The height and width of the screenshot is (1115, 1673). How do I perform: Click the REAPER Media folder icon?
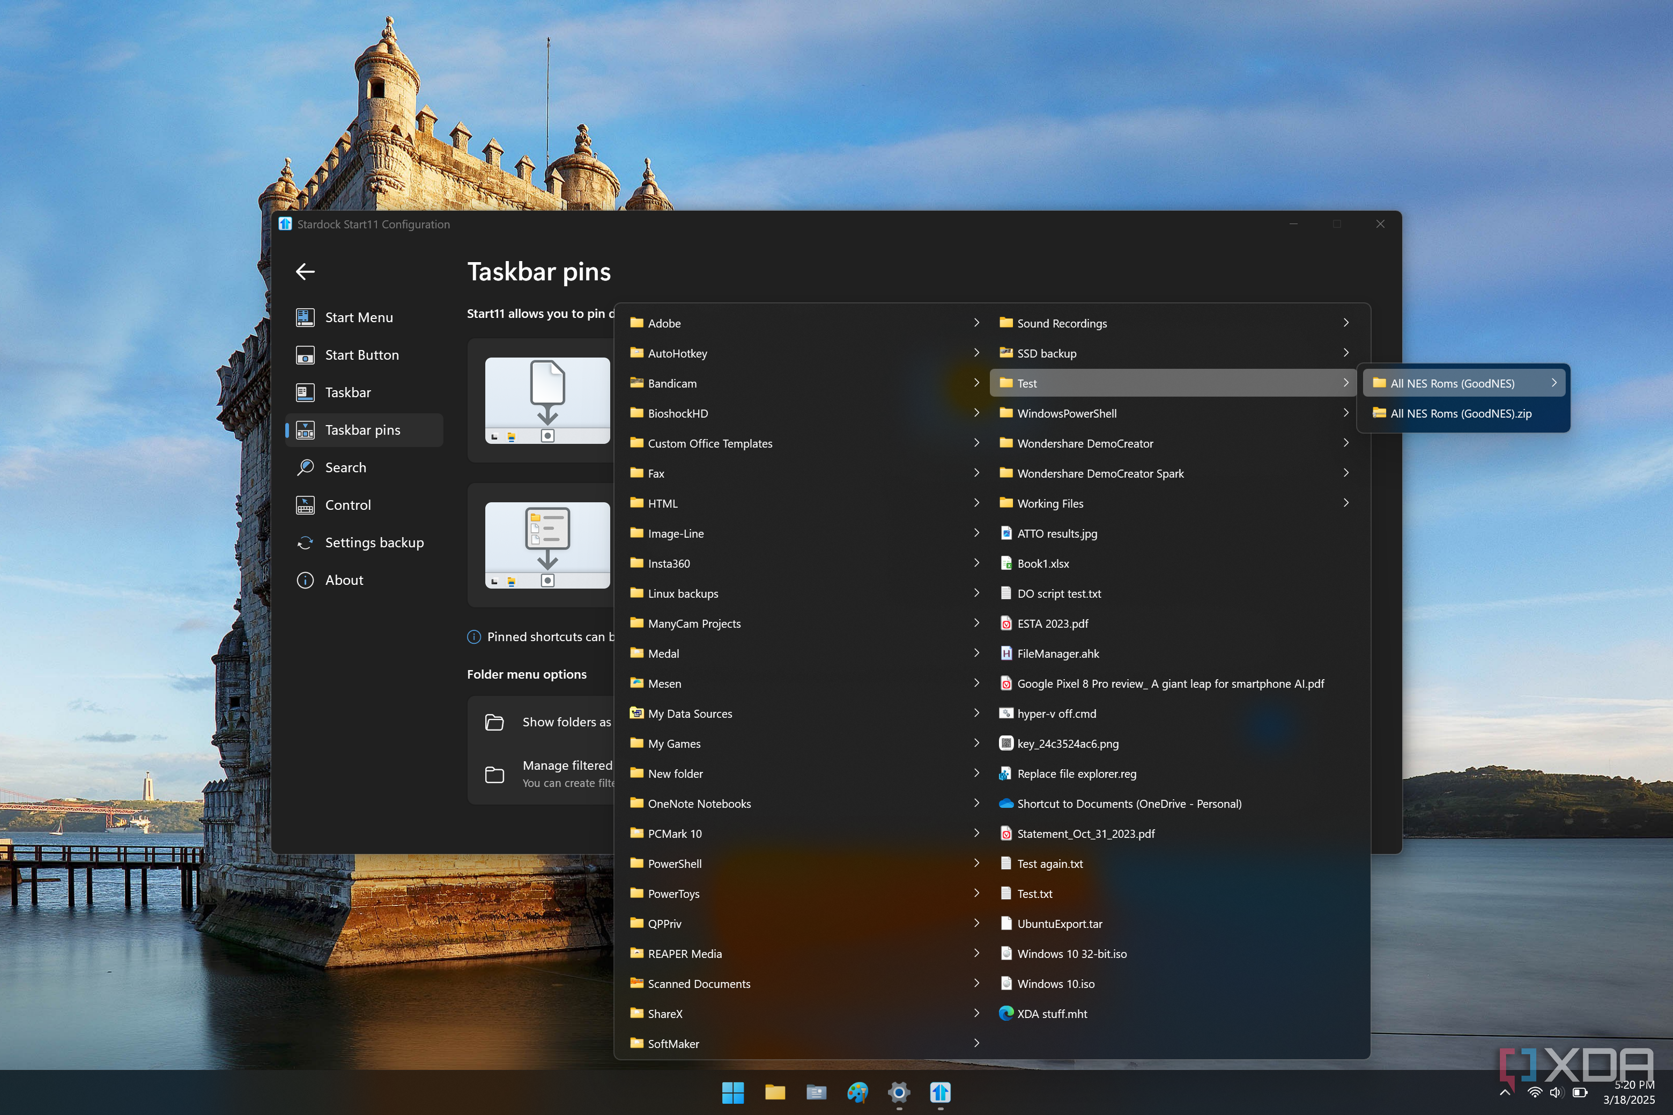point(636,954)
